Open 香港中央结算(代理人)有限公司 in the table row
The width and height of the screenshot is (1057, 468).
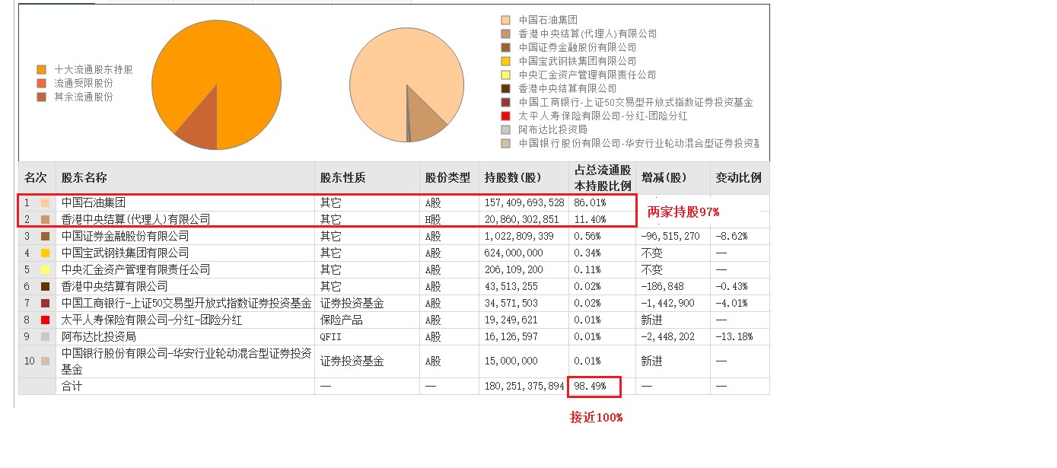(135, 219)
